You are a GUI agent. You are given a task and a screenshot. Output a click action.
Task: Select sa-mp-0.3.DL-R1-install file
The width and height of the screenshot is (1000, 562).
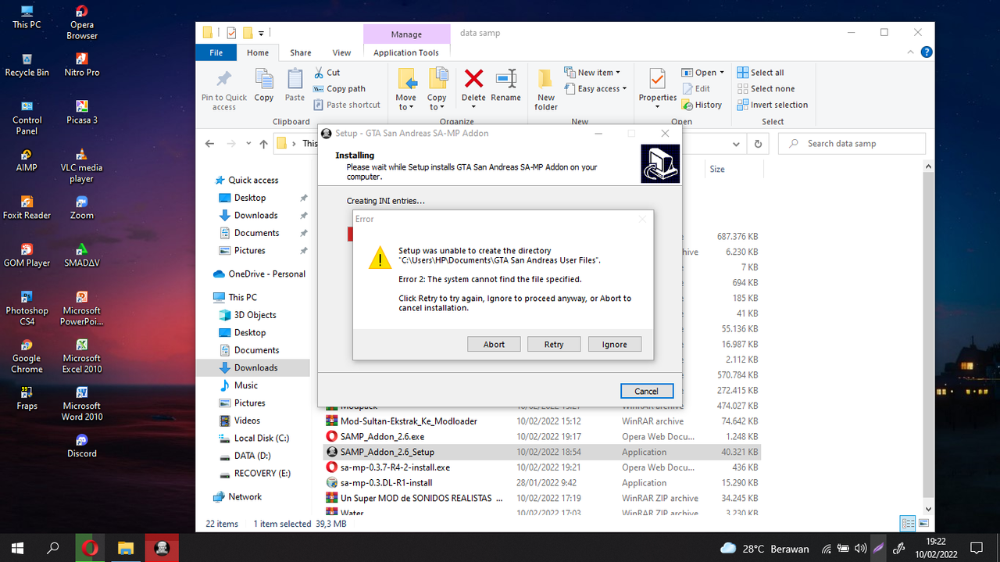(x=386, y=483)
